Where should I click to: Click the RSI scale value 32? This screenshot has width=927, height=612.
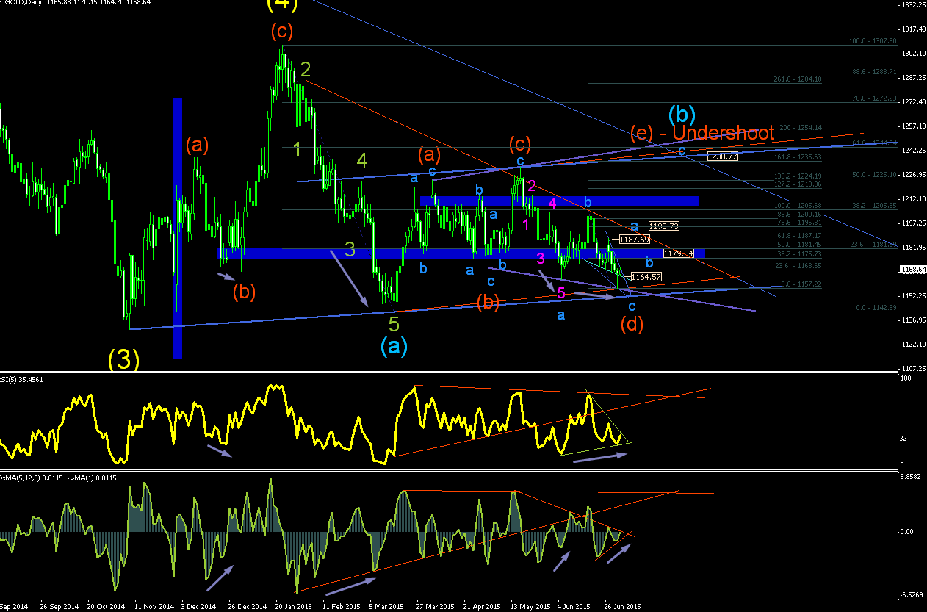[x=904, y=439]
